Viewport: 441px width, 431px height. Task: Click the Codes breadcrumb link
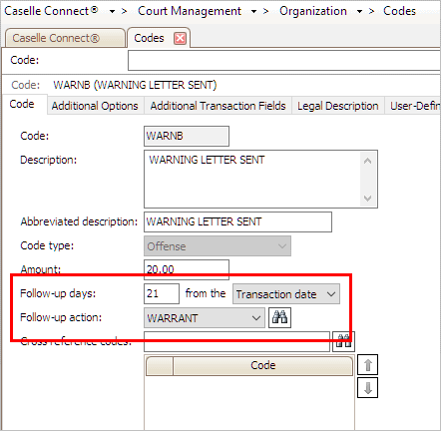pyautogui.click(x=399, y=11)
